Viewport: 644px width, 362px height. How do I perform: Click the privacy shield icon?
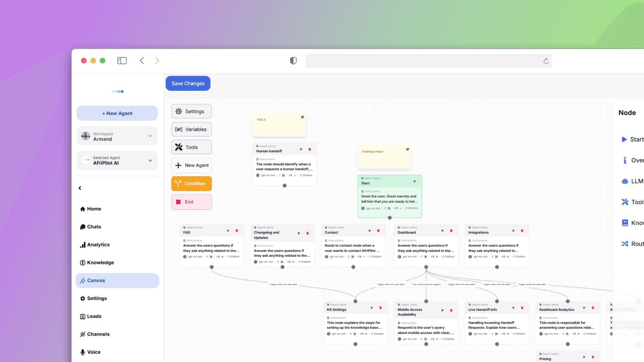pyautogui.click(x=293, y=61)
